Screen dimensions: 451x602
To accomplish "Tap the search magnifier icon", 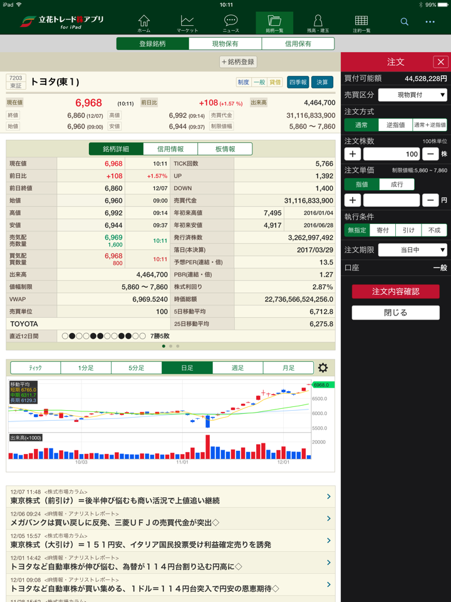I will click(x=405, y=22).
